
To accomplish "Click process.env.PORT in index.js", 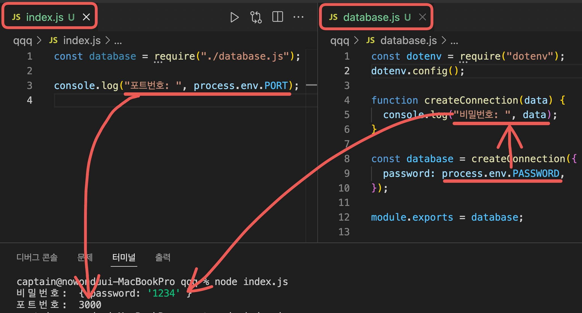I will click(x=241, y=86).
